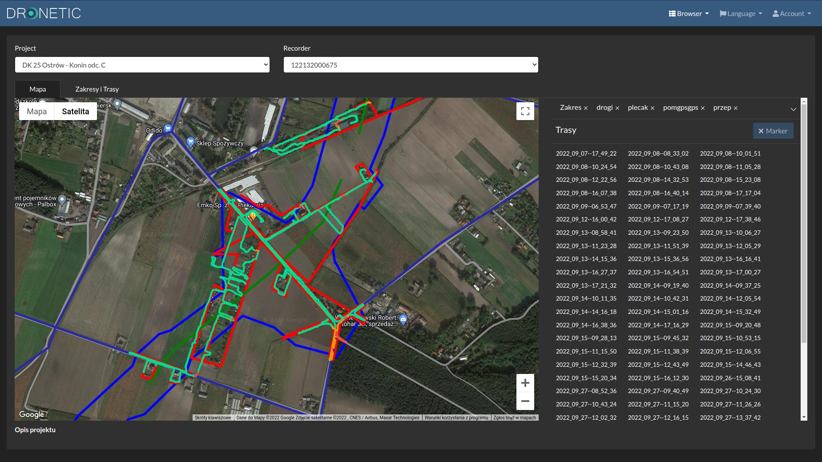Click the DRONETIC logo

point(44,13)
